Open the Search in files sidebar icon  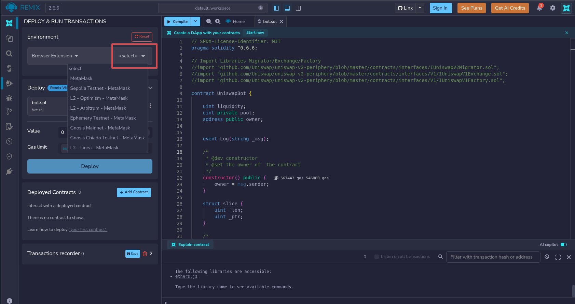pyautogui.click(x=9, y=53)
